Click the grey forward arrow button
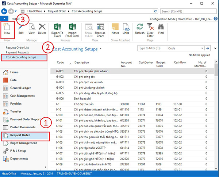This screenshot has width=219, height=177. tap(11, 11)
